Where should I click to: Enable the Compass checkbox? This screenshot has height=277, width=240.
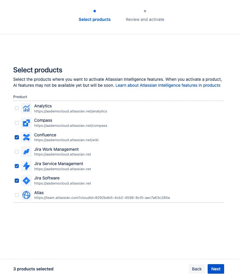pyautogui.click(x=16, y=123)
